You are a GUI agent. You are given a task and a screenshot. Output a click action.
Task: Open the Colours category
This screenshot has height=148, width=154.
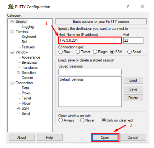pyautogui.click(x=27, y=78)
